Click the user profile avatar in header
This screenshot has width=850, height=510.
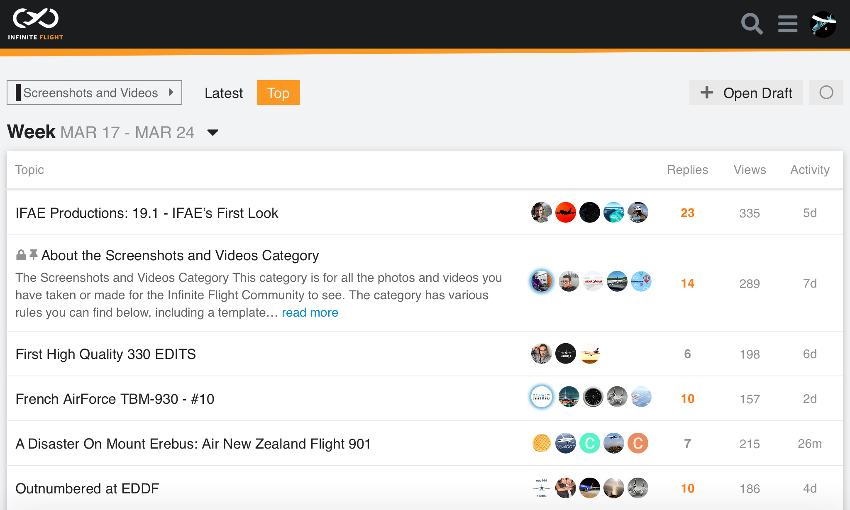(823, 24)
